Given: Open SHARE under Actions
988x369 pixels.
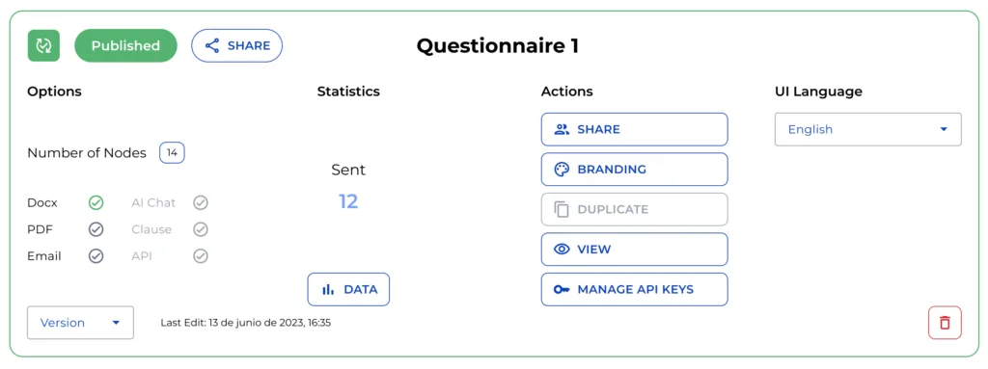Looking at the screenshot, I should pos(635,129).
